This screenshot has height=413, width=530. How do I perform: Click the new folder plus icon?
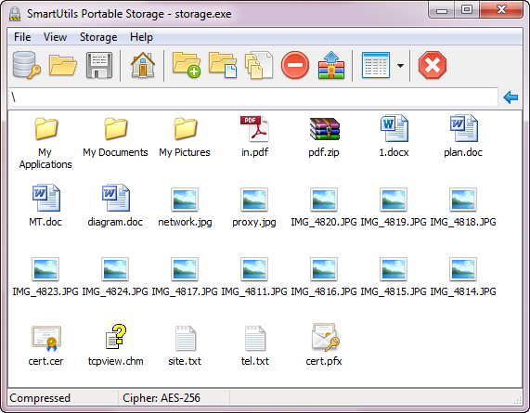click(x=187, y=65)
